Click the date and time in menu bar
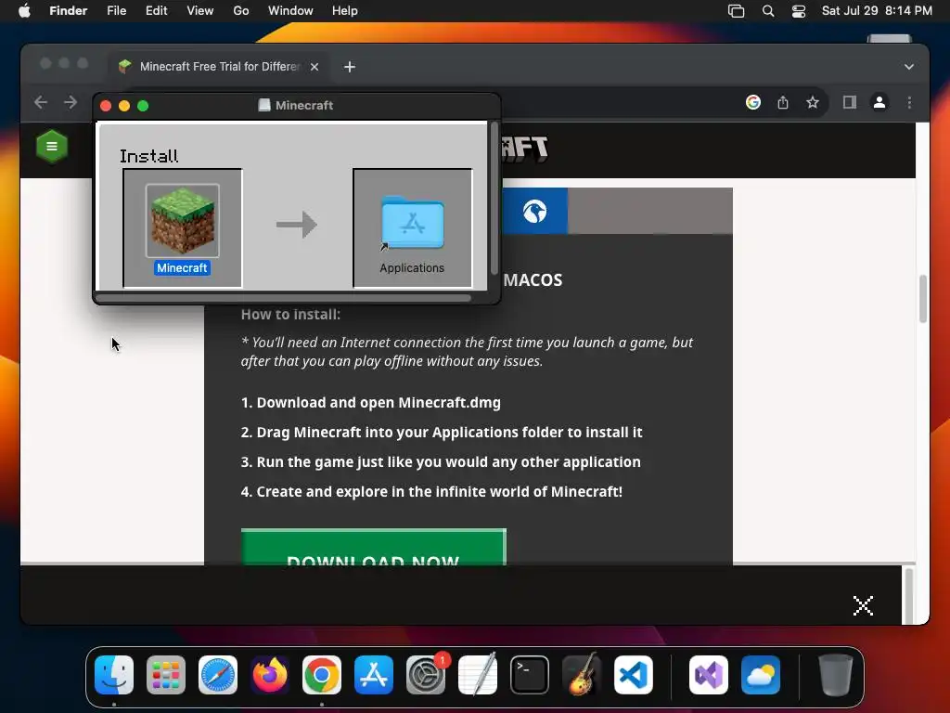Image resolution: width=950 pixels, height=713 pixels. pyautogui.click(x=877, y=11)
